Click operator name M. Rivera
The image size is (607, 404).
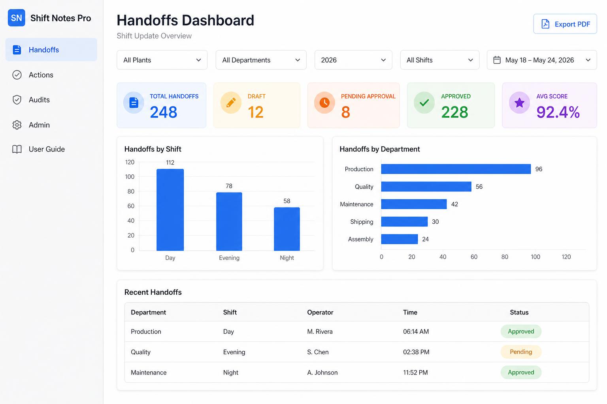click(320, 331)
